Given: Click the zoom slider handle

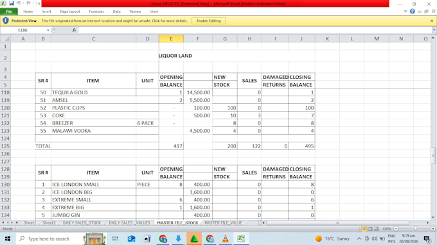Looking at the screenshot, I should pyautogui.click(x=416, y=228).
